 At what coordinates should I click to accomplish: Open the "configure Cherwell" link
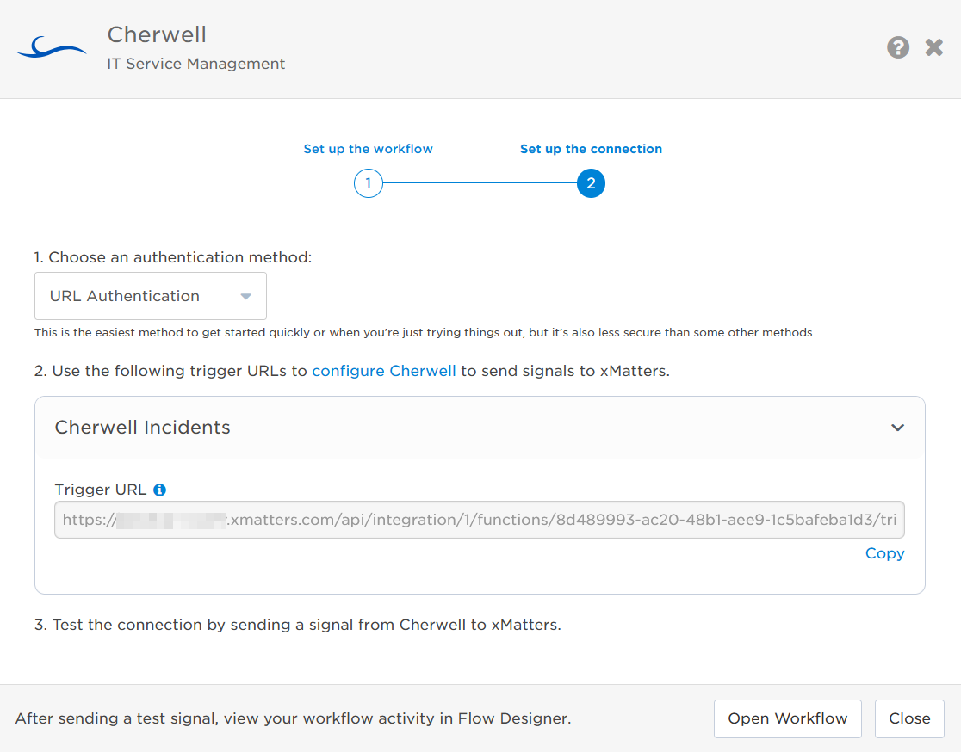383,372
